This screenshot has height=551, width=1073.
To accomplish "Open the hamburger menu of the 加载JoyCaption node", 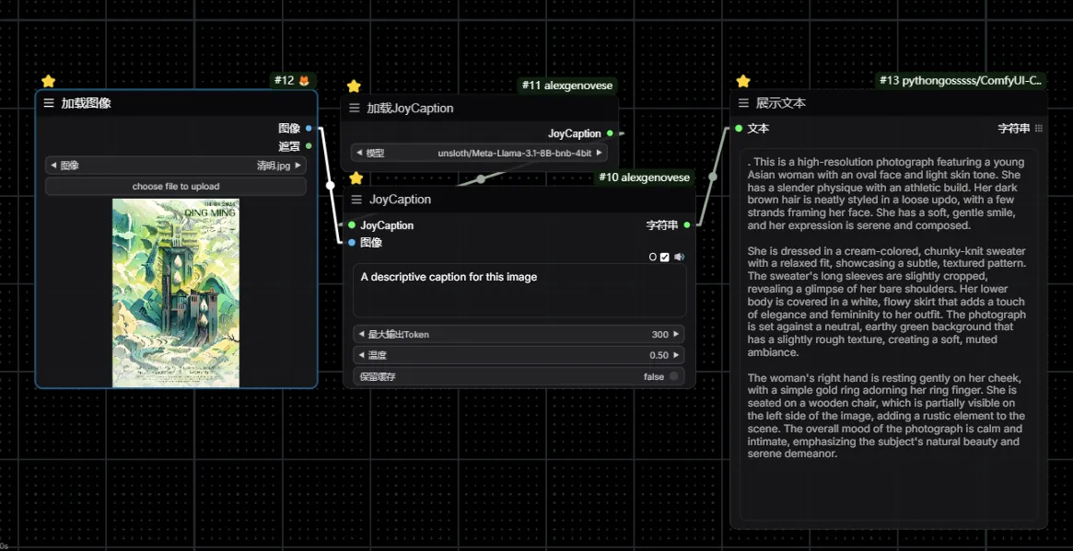I will click(355, 108).
